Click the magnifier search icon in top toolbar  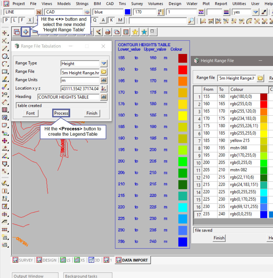pyautogui.click(x=191, y=20)
